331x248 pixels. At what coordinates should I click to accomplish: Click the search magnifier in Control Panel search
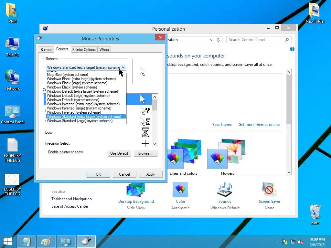(287, 40)
